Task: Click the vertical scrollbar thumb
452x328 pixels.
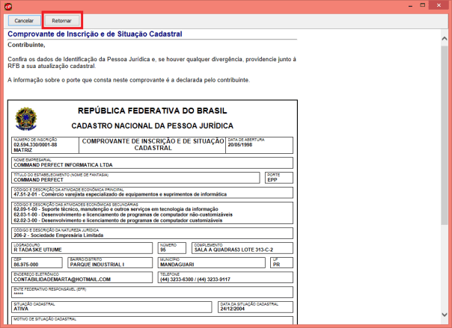Action: tap(445, 135)
